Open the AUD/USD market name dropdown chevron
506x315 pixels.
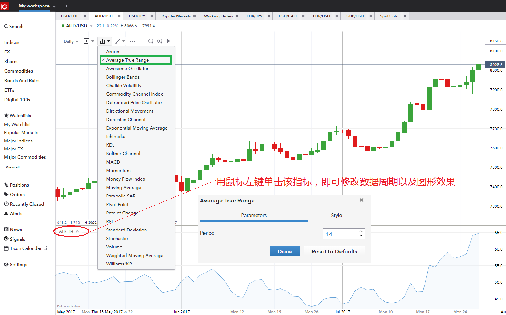[x=91, y=26]
